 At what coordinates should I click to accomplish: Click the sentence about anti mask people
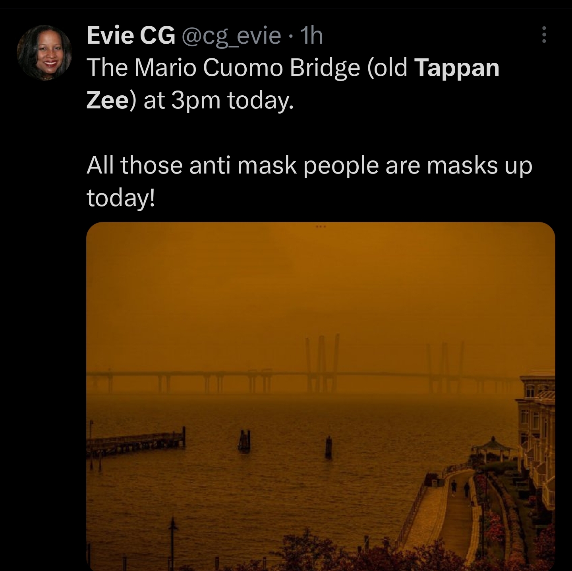[x=309, y=181]
